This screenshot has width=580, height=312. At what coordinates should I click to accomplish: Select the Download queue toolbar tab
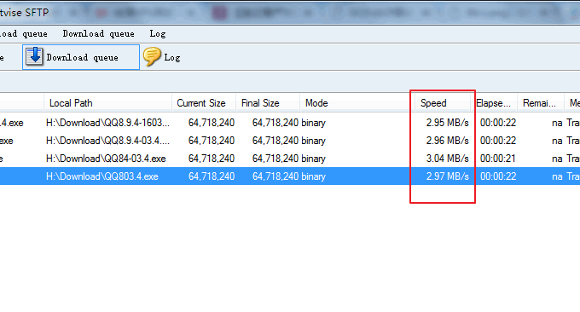point(81,57)
